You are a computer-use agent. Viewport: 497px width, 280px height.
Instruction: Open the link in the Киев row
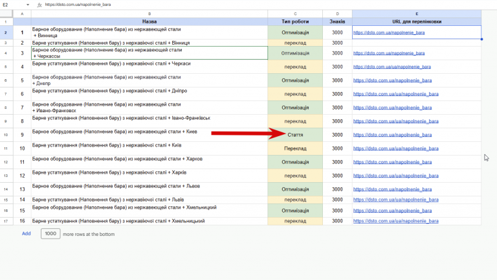coord(392,135)
